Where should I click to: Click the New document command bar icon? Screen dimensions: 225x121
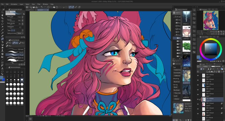point(31,7)
